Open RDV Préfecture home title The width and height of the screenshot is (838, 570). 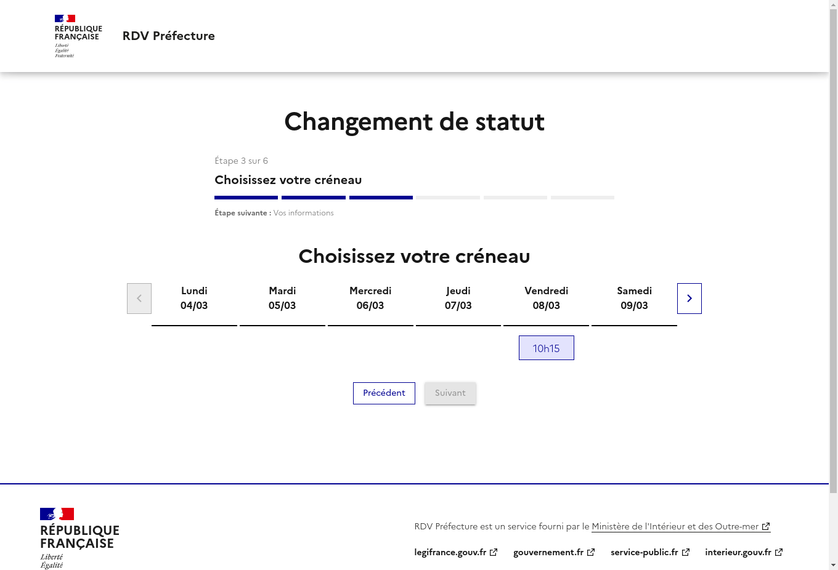[x=169, y=36]
